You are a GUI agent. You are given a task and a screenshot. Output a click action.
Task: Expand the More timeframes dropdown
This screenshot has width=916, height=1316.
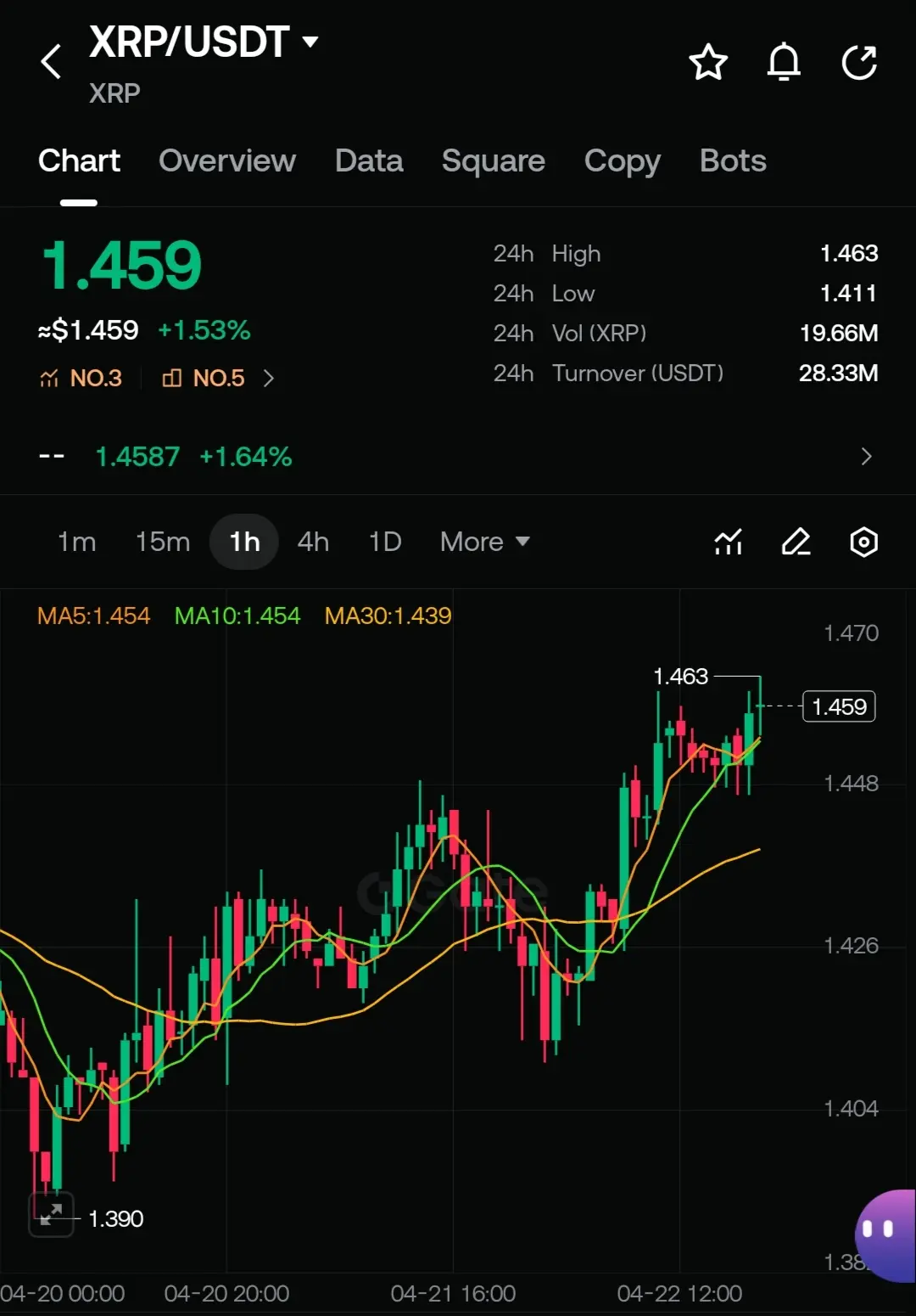[x=485, y=542]
